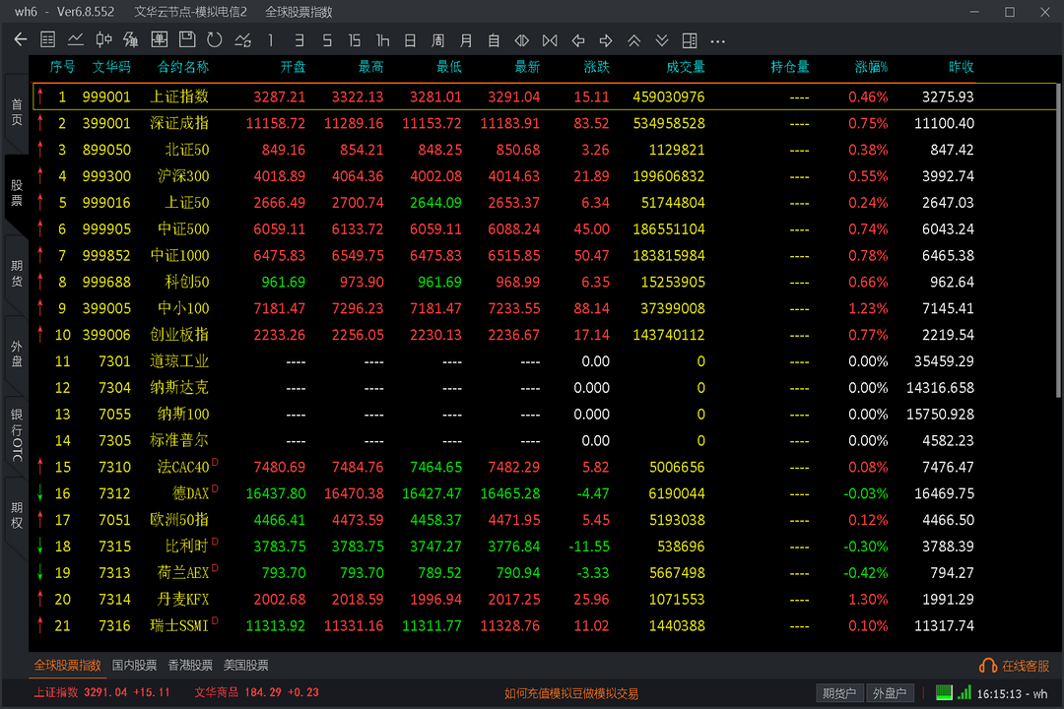1064x709 pixels.
Task: Select the 1h period button
Action: (382, 40)
